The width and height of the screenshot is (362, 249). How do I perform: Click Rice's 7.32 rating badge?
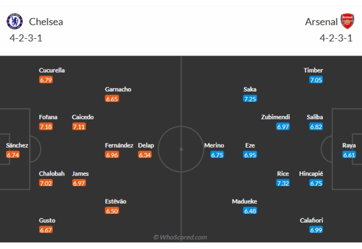click(283, 183)
